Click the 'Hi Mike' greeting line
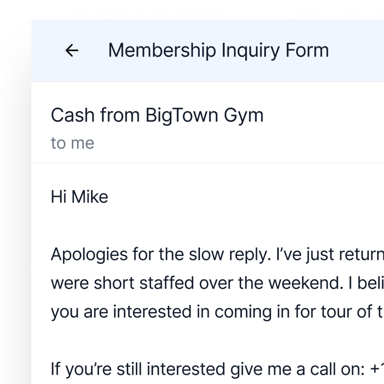The width and height of the screenshot is (384, 384). pos(79,196)
